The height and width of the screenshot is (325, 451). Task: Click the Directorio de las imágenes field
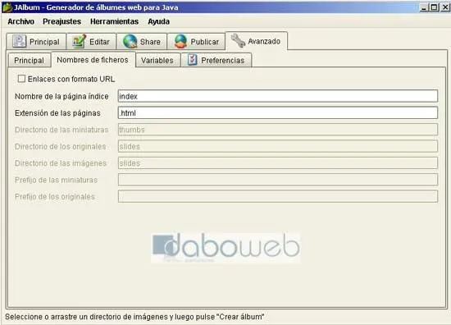pyautogui.click(x=278, y=163)
